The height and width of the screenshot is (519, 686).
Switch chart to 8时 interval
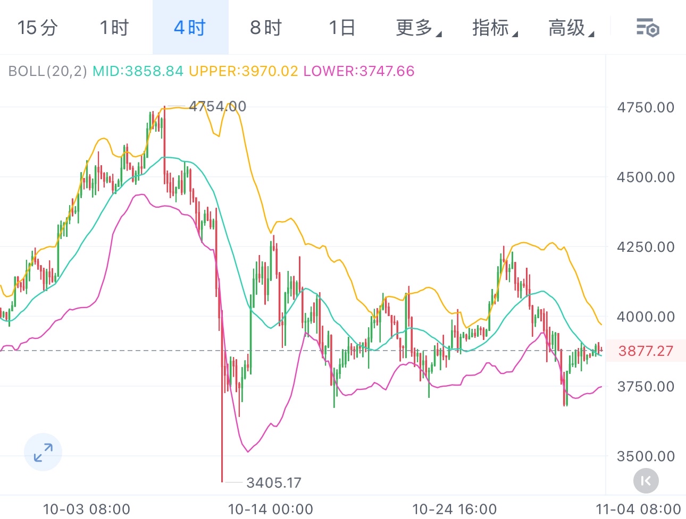(x=266, y=28)
